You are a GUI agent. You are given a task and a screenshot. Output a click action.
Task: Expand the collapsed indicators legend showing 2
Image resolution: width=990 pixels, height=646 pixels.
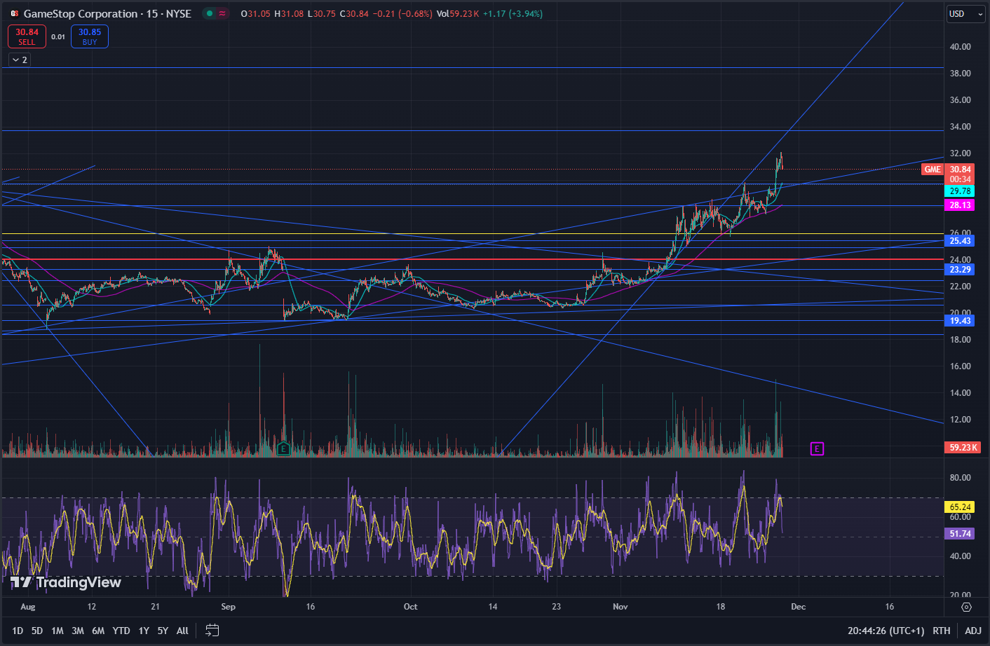[20, 60]
